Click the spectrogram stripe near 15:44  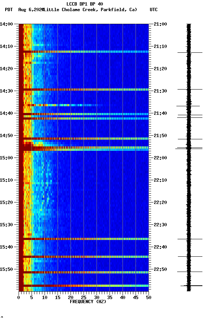(84, 257)
